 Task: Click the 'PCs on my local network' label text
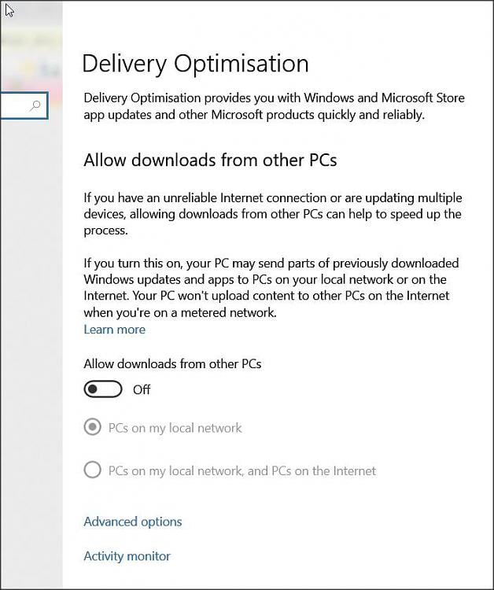coord(175,428)
